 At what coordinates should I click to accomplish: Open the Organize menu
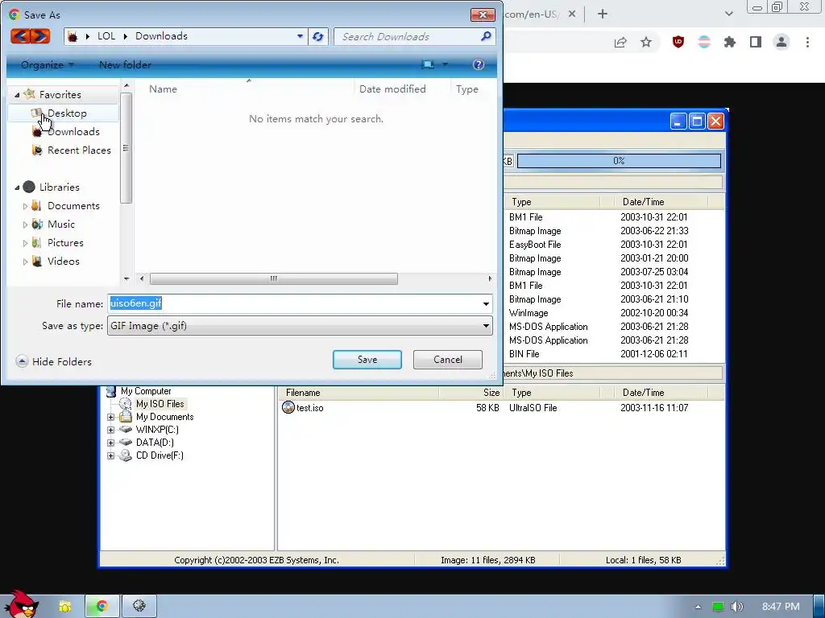pyautogui.click(x=47, y=64)
